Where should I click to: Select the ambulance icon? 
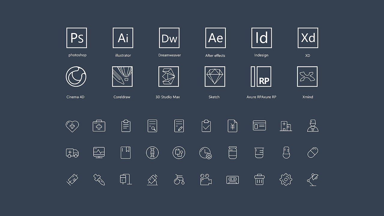pyautogui.click(x=72, y=153)
